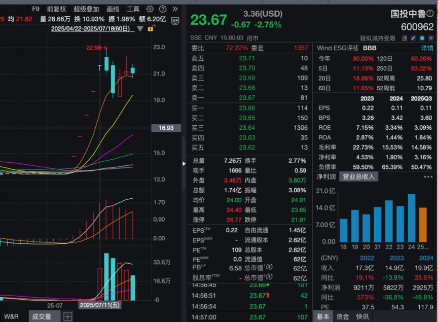Click the pencil note icon
Image resolution: width=438 pixels, height=322 pixels.
click(x=413, y=38)
